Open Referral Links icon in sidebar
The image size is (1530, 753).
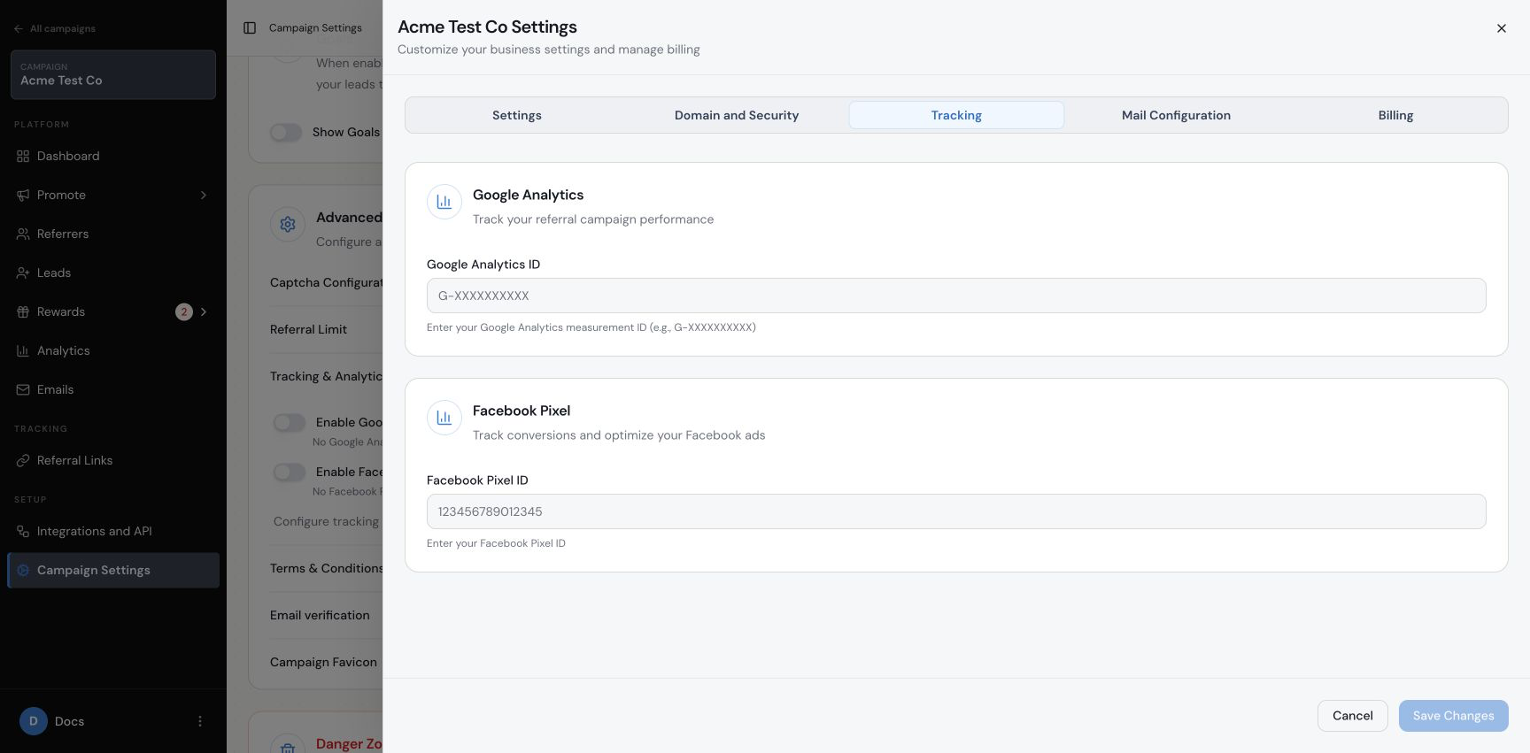(x=23, y=460)
